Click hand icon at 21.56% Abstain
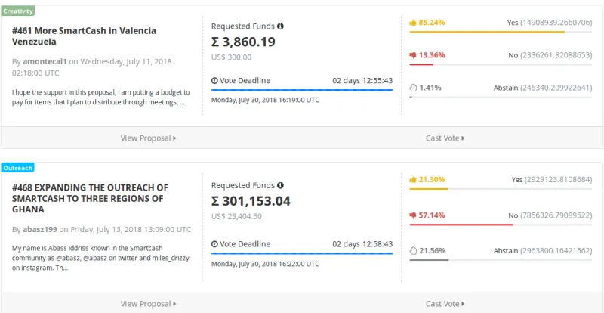Image resolution: width=604 pixels, height=313 pixels. coord(413,251)
